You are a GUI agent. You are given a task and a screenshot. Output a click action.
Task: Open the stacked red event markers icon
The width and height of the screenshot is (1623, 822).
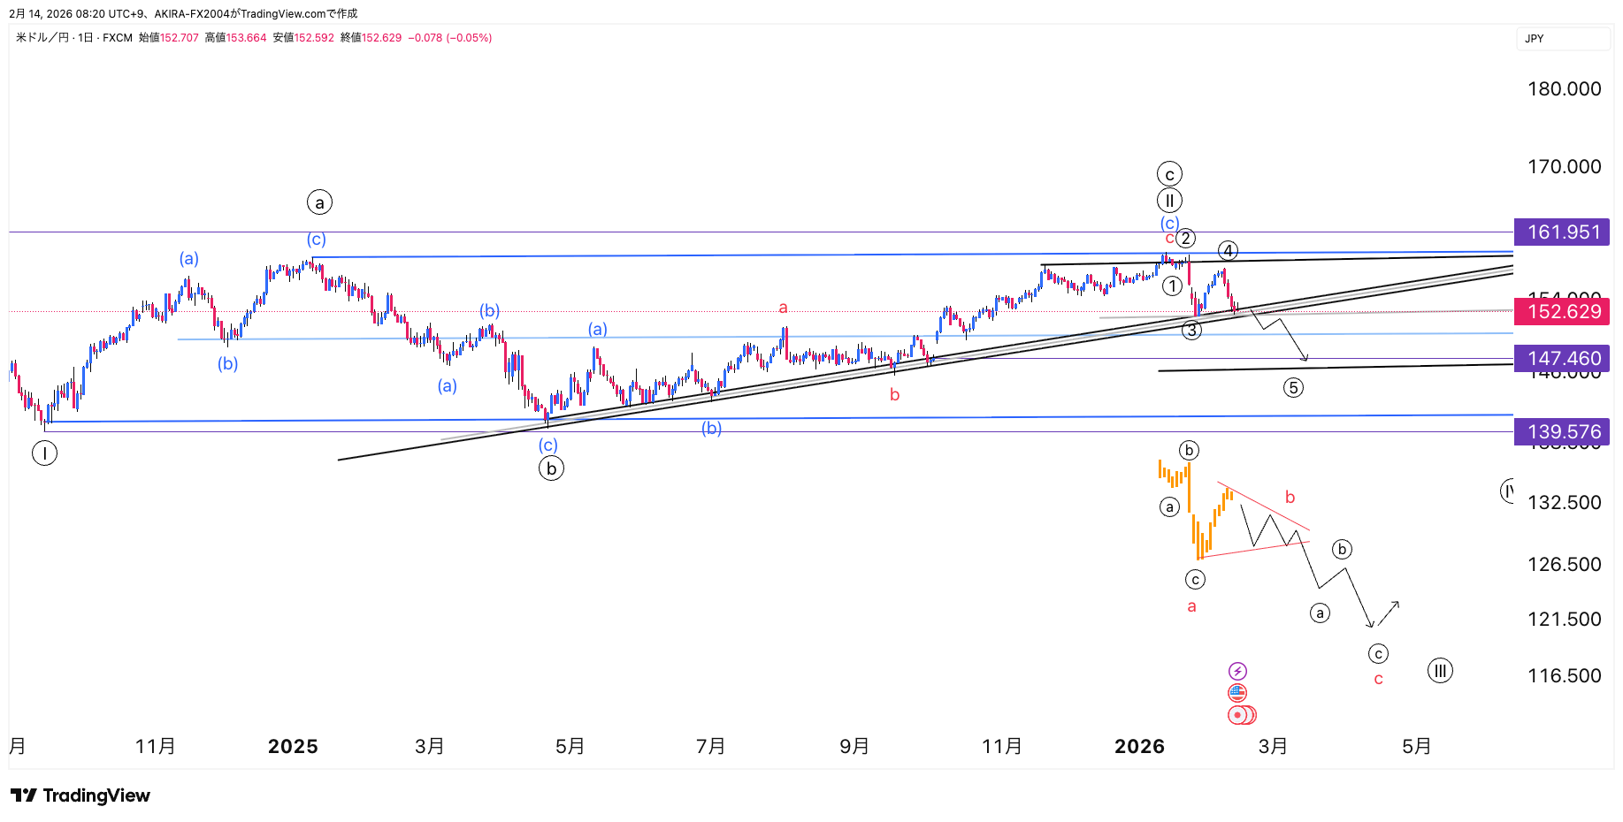[1241, 715]
